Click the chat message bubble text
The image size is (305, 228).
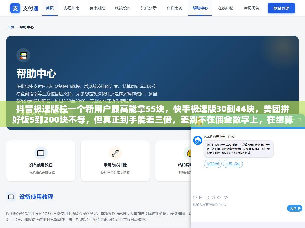[238, 149]
